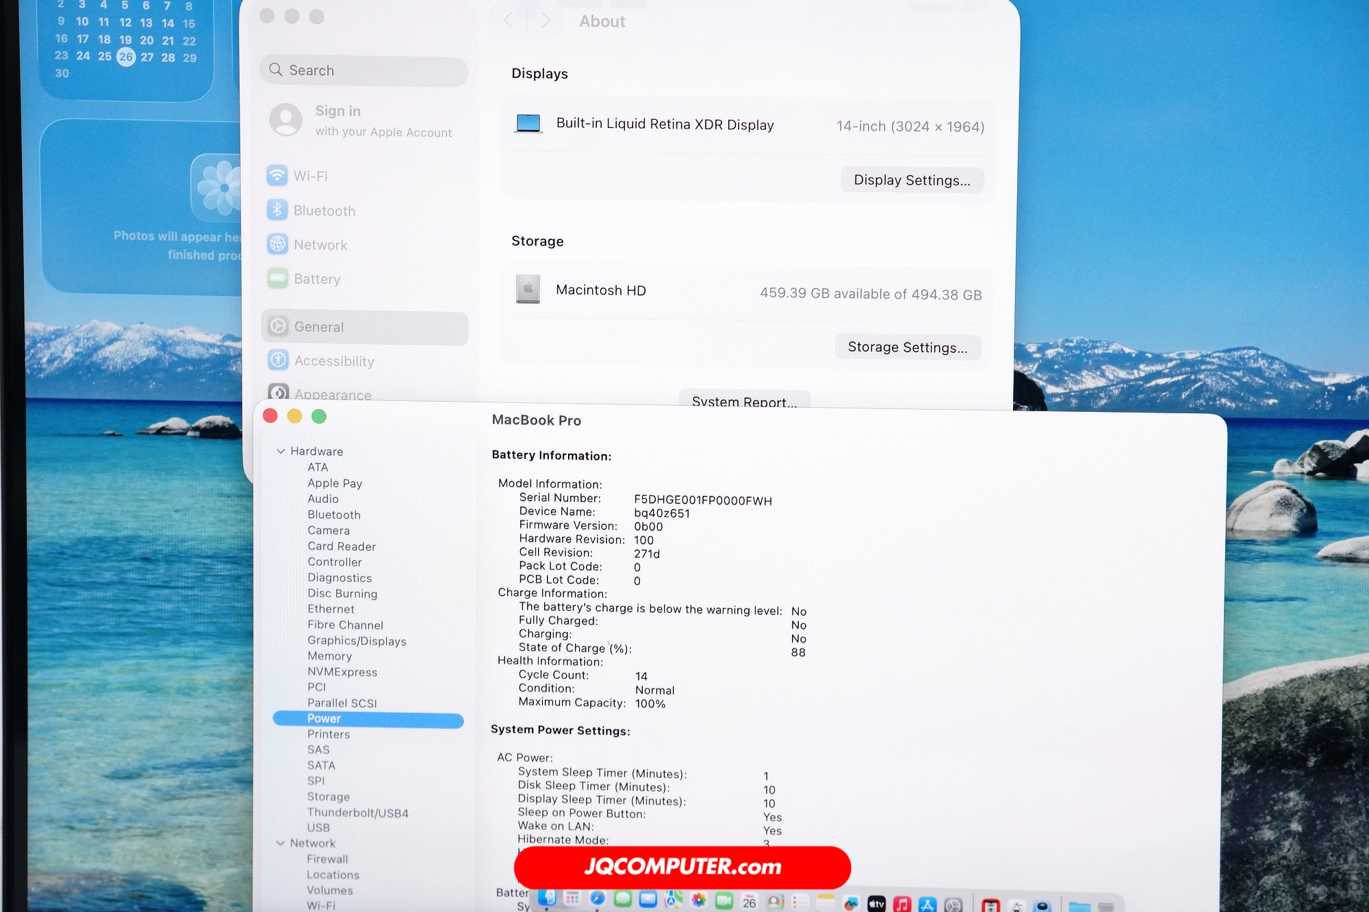
Task: Select Graphics/Displays in the hardware list
Action: pyautogui.click(x=357, y=641)
